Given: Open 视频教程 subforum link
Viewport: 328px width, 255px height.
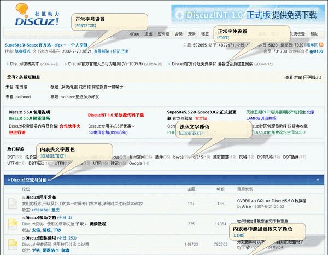Looking at the screenshot, I should (98, 224).
